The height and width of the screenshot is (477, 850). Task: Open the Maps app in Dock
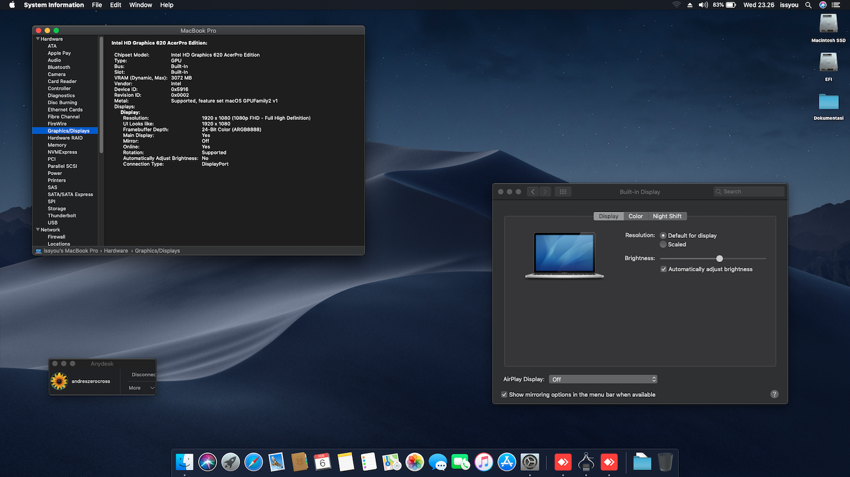pyautogui.click(x=391, y=461)
